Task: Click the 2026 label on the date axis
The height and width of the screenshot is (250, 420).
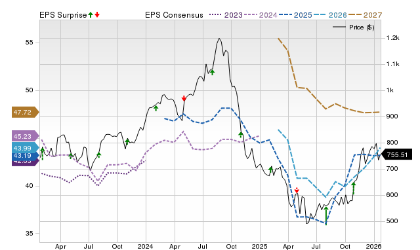Action: pyautogui.click(x=374, y=246)
